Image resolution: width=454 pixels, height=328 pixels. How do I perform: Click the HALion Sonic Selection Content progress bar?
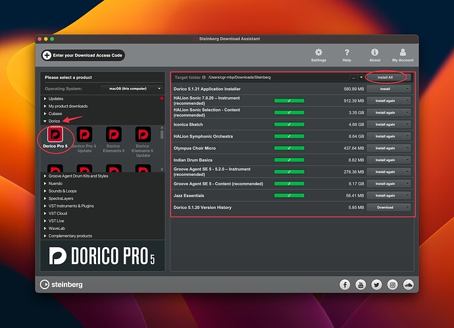point(290,112)
